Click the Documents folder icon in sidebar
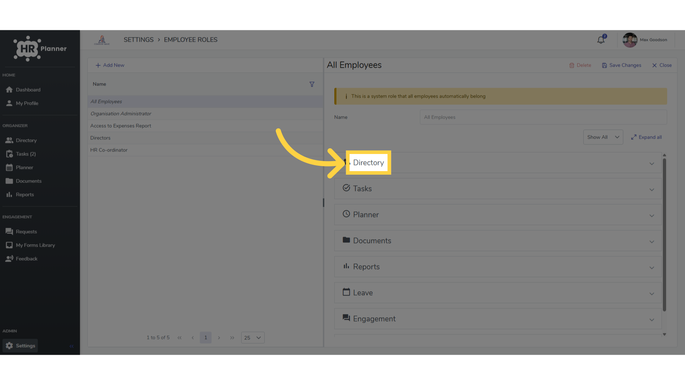Viewport: 685px width, 385px height. pos(9,181)
